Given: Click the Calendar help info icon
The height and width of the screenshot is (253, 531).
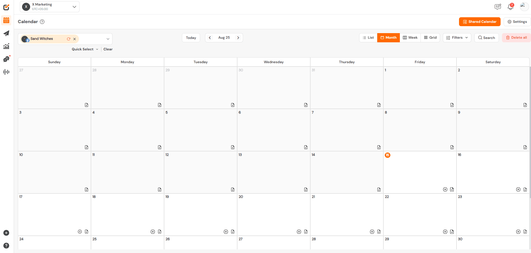Looking at the screenshot, I should click(x=42, y=22).
